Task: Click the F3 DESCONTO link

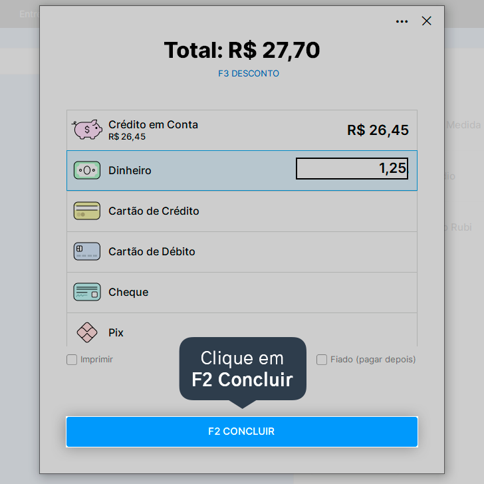Action: click(249, 73)
